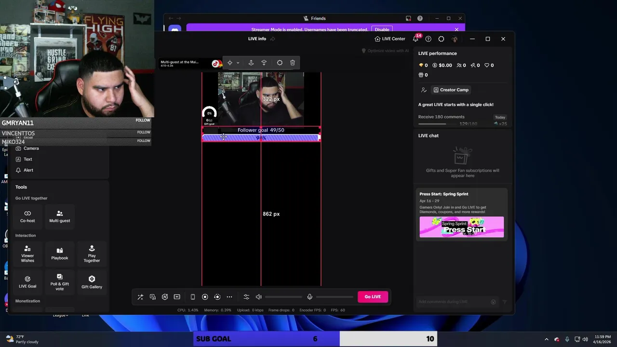Open the magic wand effects tool
Viewport: 617px width, 347px height.
140,297
